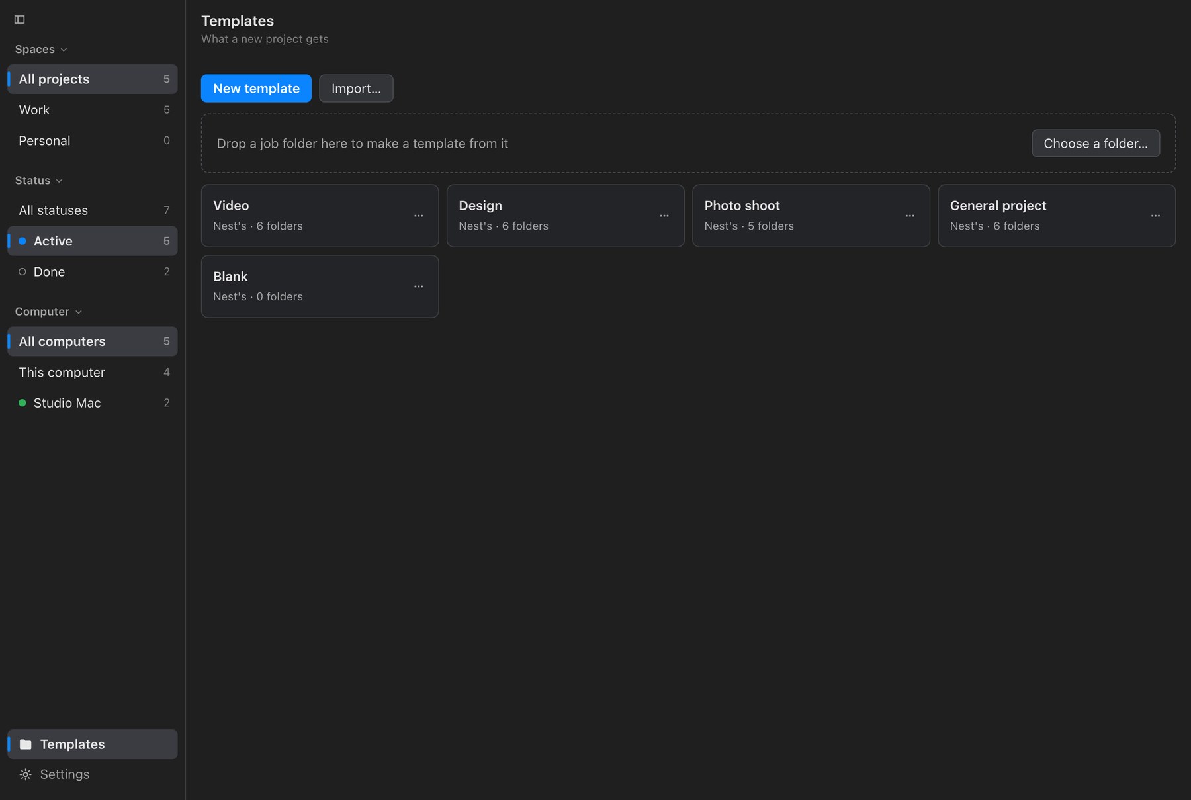Open the Video template card
The width and height of the screenshot is (1191, 800).
[320, 216]
